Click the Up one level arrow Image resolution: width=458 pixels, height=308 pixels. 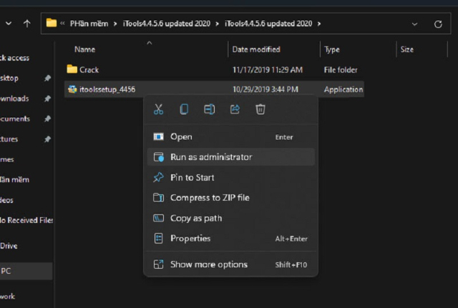[27, 24]
